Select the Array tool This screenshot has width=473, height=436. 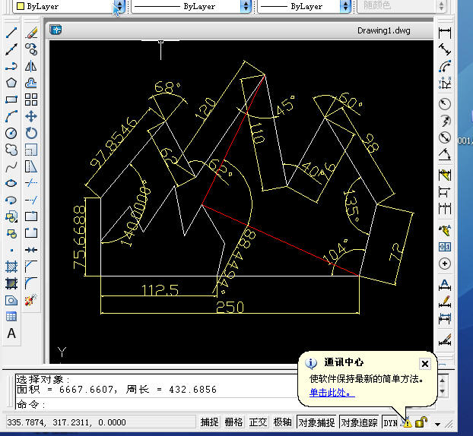(31, 100)
